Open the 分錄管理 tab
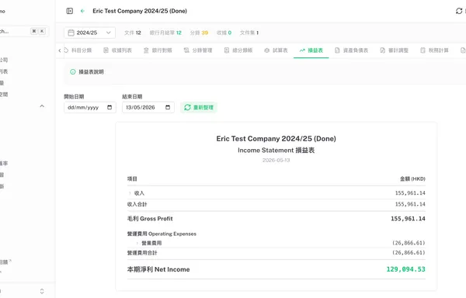Viewport: 466px width, 298px height. point(198,50)
